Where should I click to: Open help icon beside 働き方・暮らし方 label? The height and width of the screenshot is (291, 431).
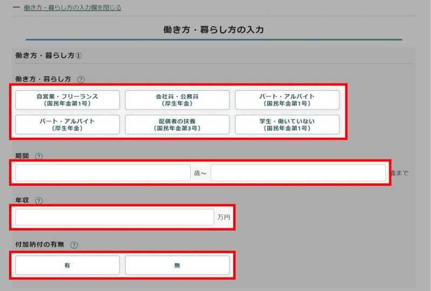pos(81,79)
